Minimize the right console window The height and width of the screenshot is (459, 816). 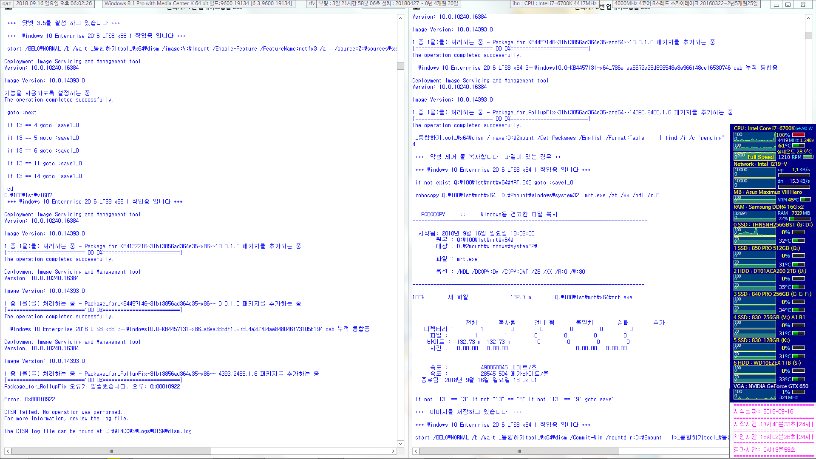click(776, 5)
